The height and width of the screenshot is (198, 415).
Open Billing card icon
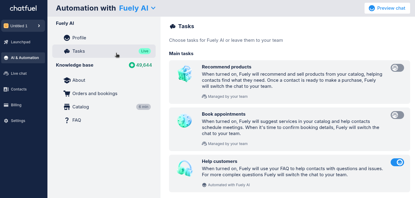tap(6, 105)
